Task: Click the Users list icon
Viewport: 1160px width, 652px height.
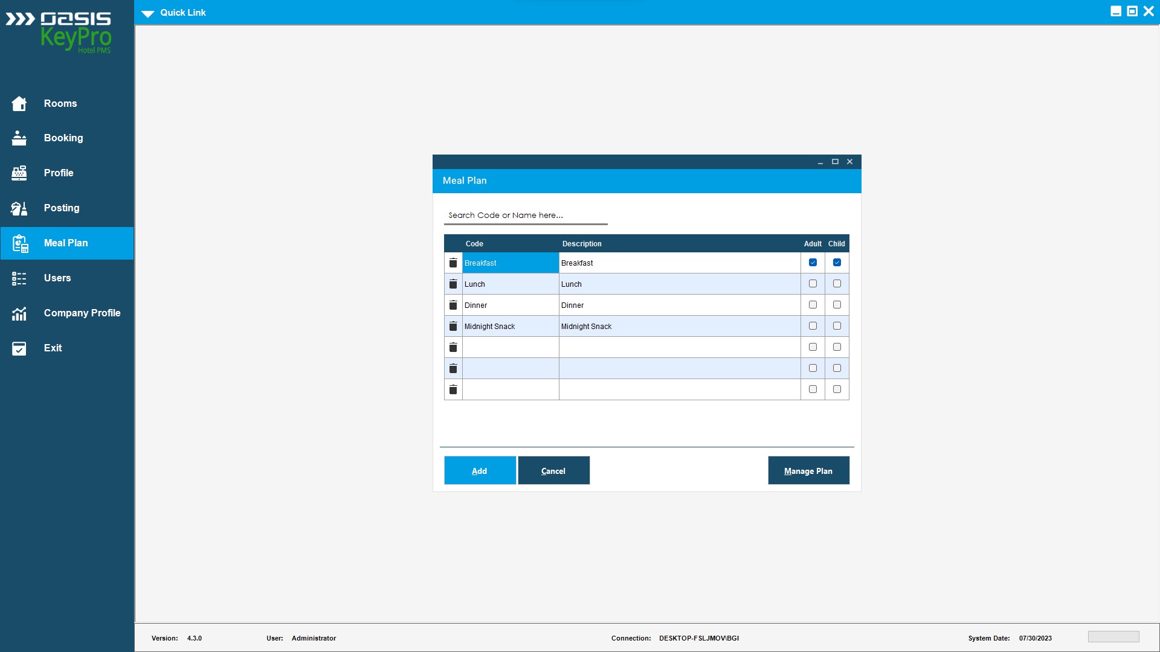Action: tap(19, 278)
